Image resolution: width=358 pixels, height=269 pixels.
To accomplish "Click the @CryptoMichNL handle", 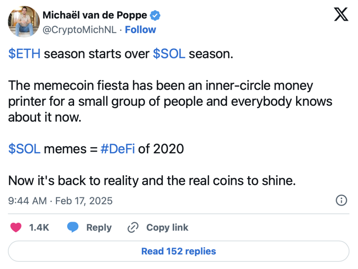I will coord(79,30).
